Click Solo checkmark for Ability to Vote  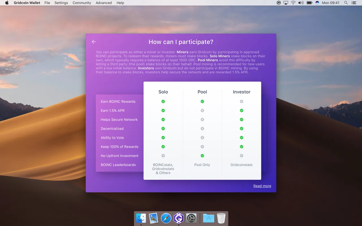pyautogui.click(x=163, y=138)
